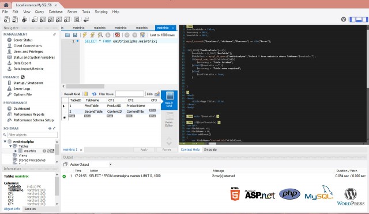Click the Filter Rows input field
The image size is (369, 214).
(130, 94)
